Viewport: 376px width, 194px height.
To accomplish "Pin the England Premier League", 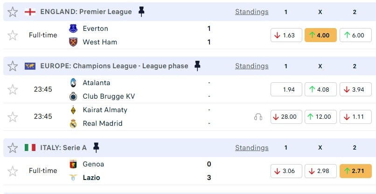I will (x=142, y=12).
